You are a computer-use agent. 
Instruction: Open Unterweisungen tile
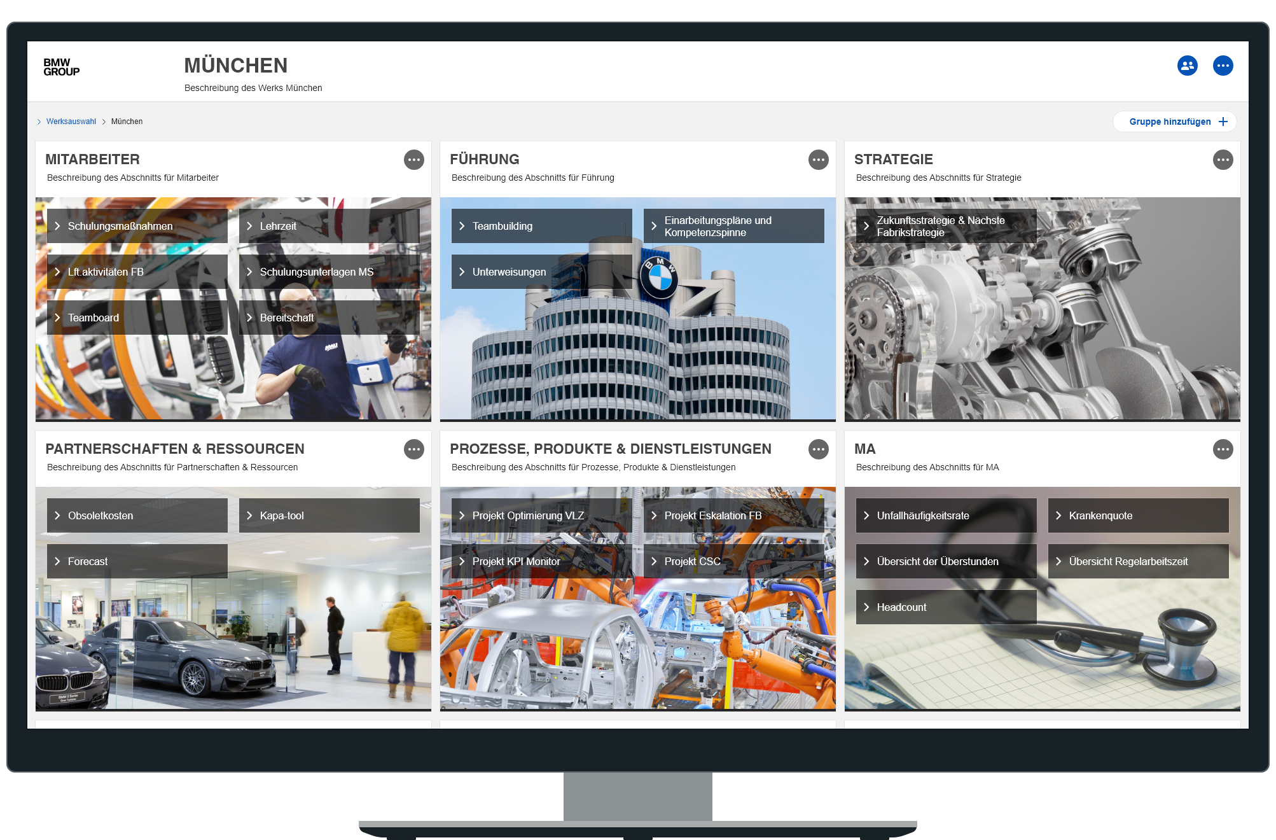(542, 272)
